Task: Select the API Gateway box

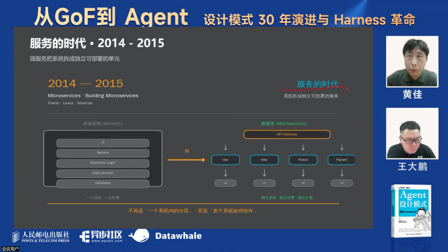Action: 287,134
